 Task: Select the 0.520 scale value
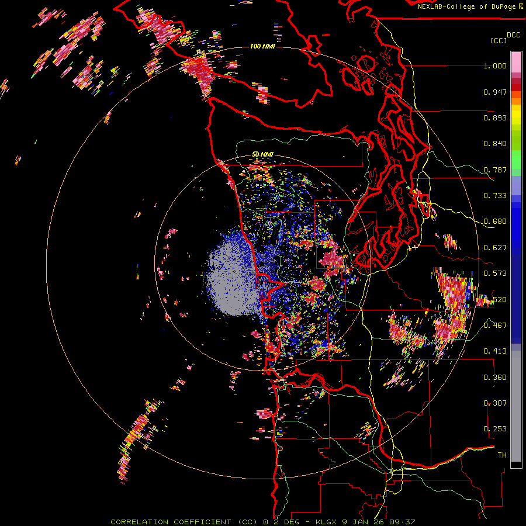click(x=495, y=300)
